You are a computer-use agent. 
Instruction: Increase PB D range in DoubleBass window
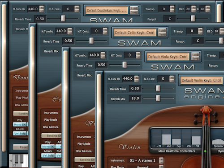click(x=194, y=8)
